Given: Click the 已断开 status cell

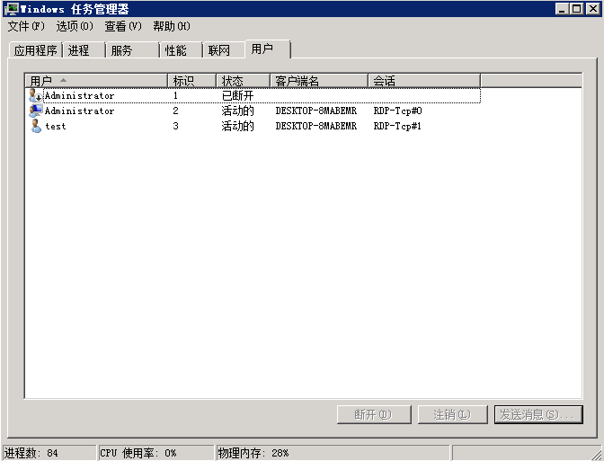Looking at the screenshot, I should click(x=237, y=95).
